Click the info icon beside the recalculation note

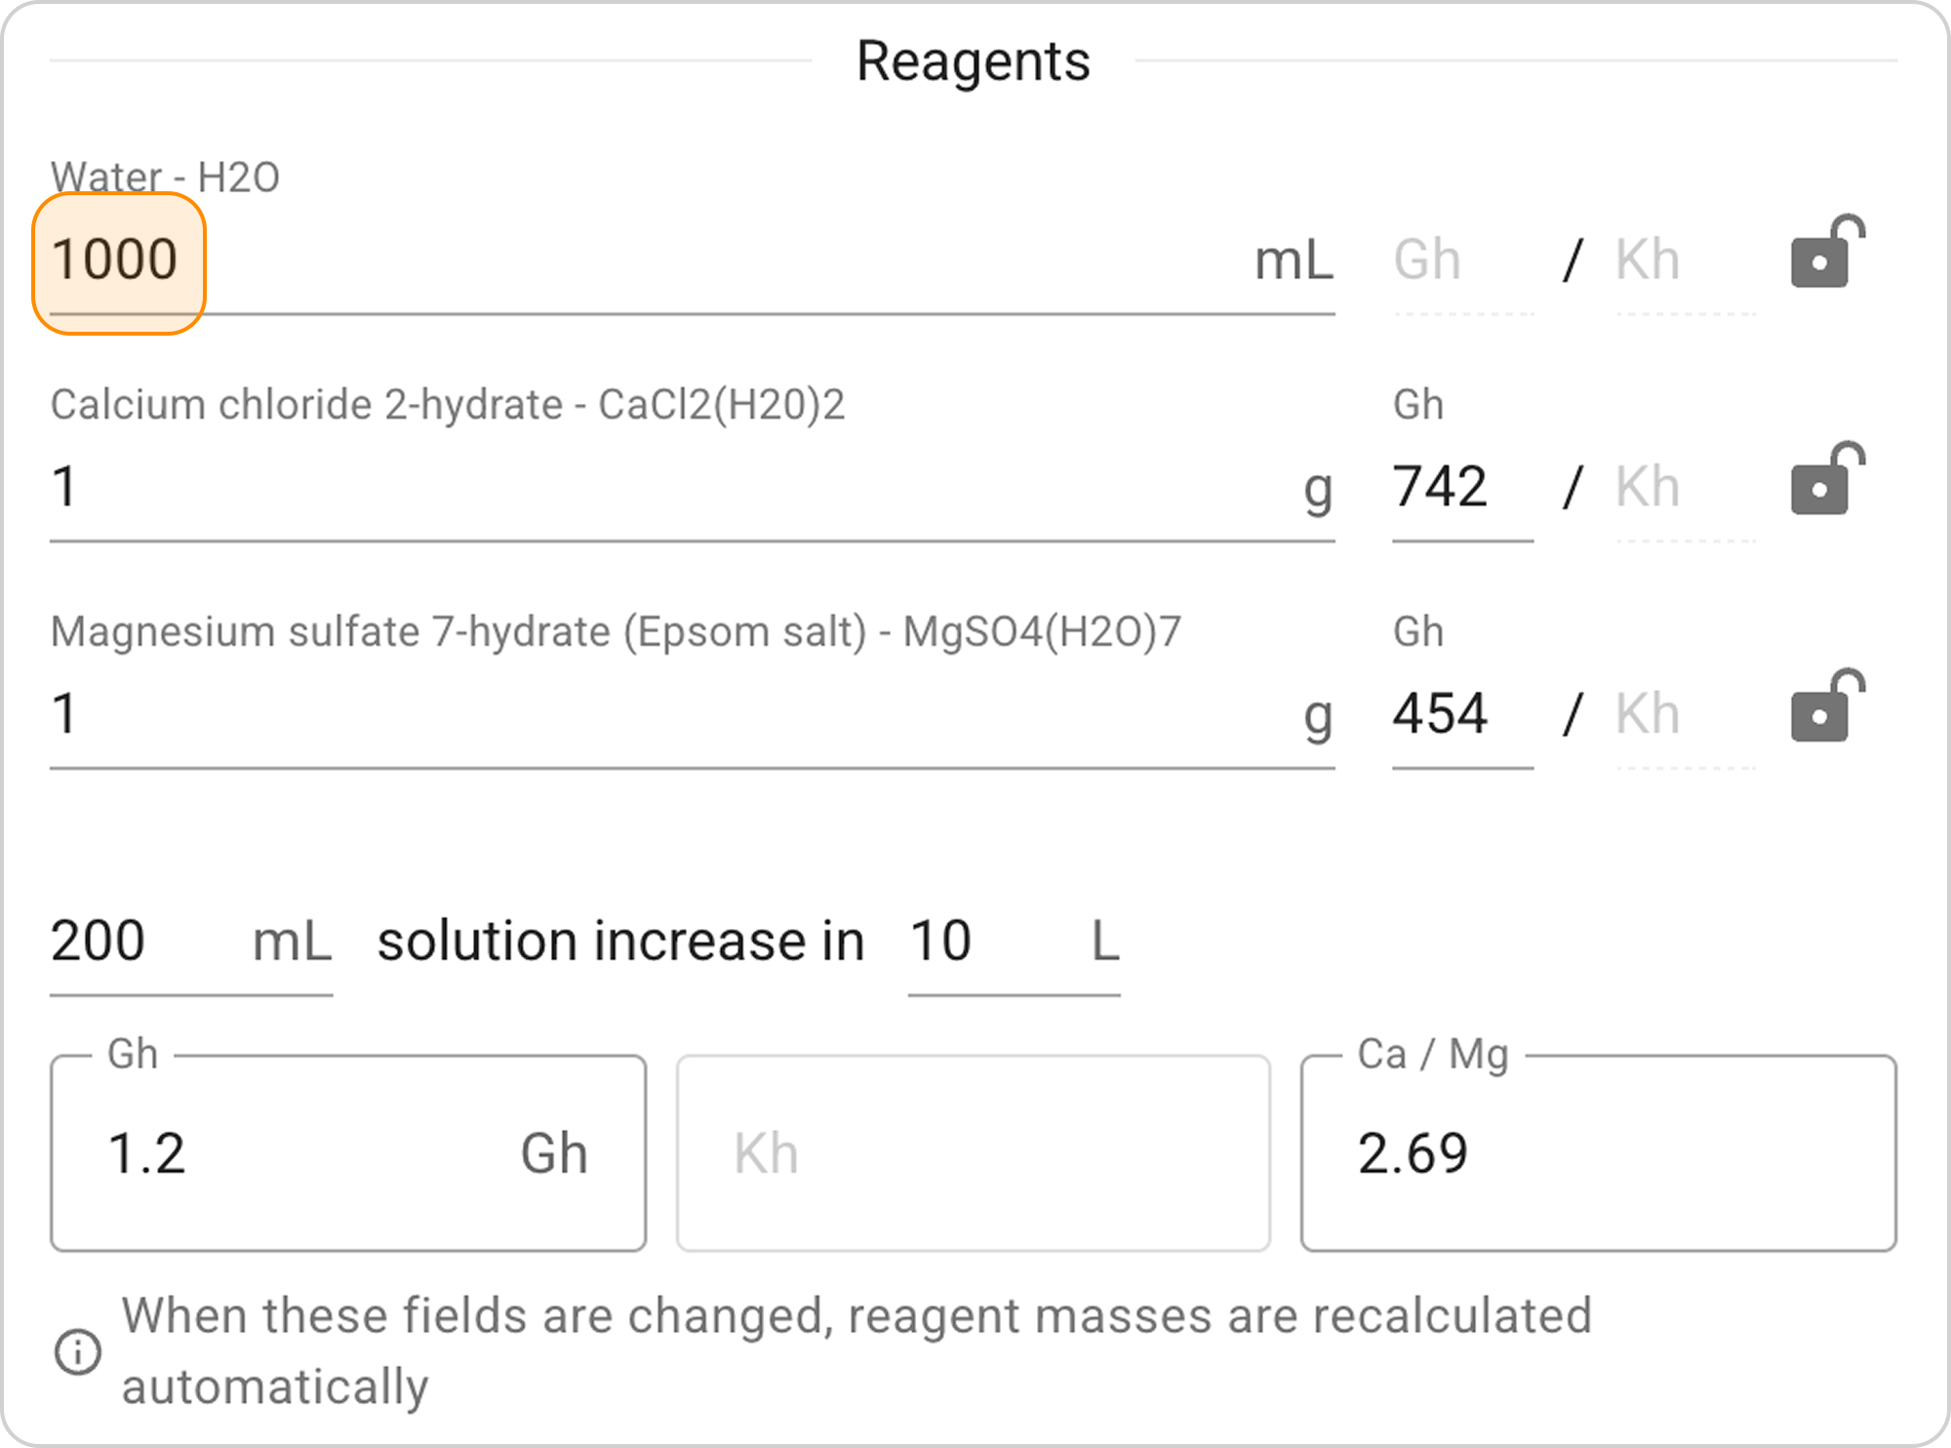[78, 1352]
